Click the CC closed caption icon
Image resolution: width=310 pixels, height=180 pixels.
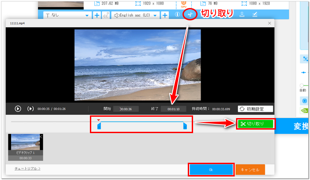point(106,15)
